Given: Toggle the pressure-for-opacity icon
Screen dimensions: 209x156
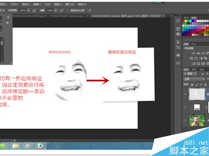Looking at the screenshot, I should point(34,10).
